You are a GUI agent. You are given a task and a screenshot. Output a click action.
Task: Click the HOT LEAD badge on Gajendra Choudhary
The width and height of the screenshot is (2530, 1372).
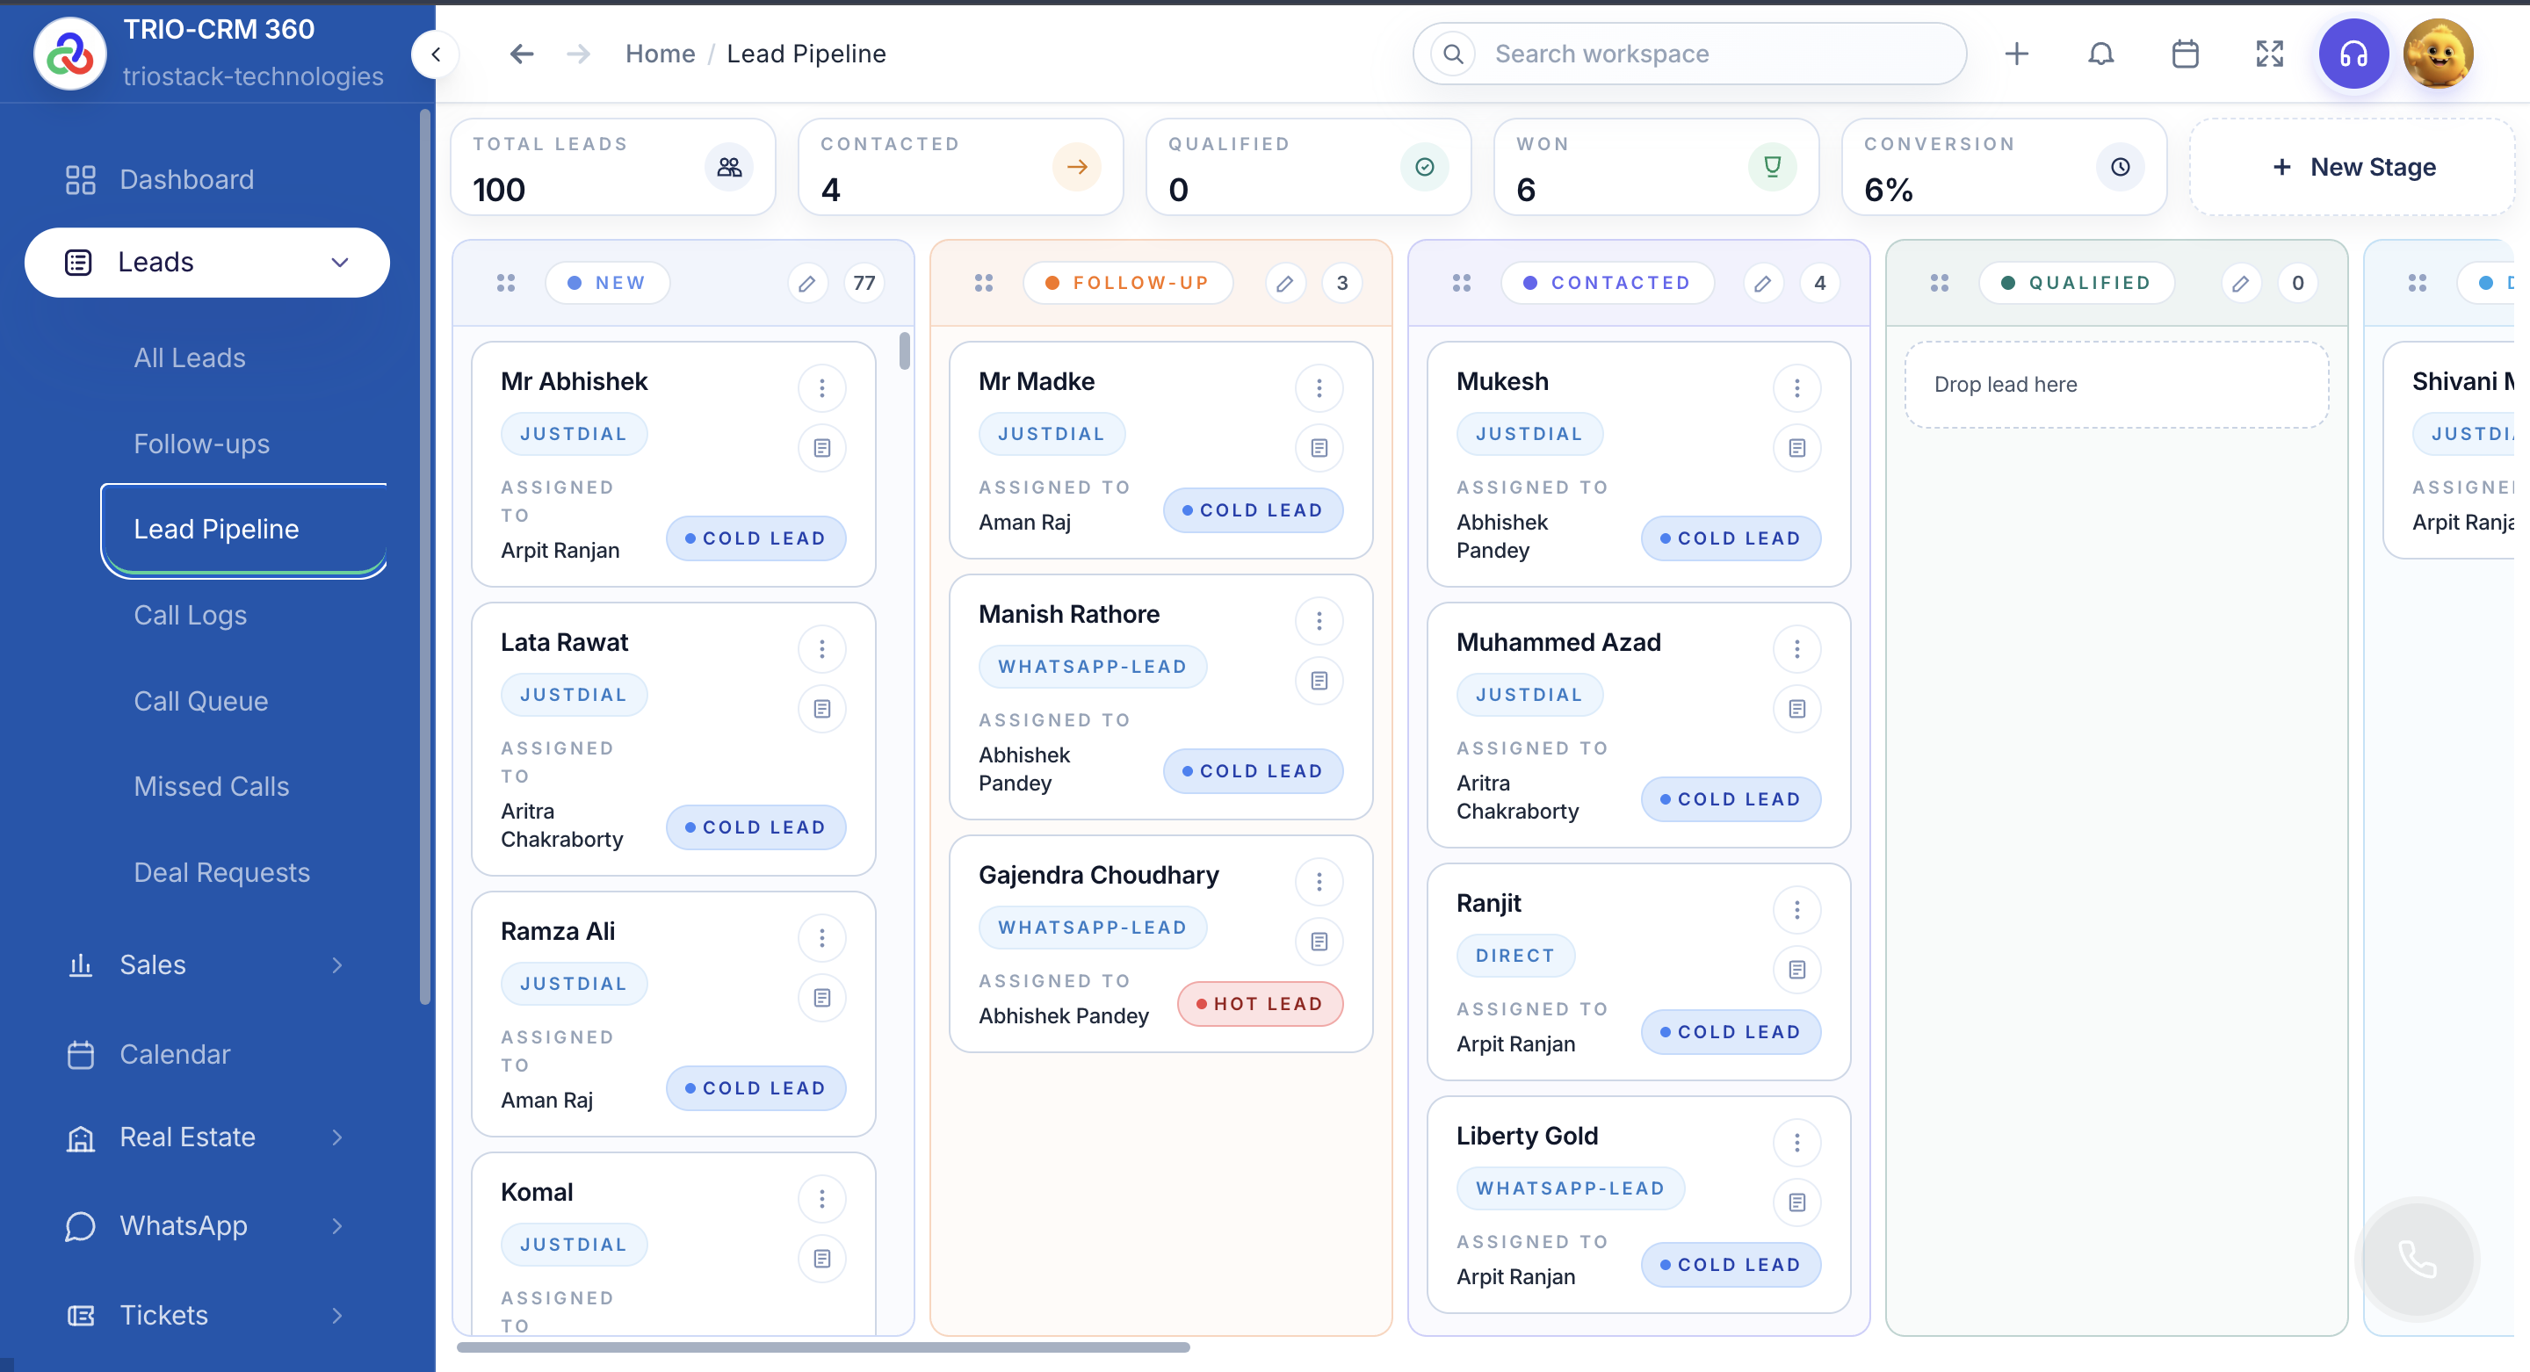coord(1260,1004)
